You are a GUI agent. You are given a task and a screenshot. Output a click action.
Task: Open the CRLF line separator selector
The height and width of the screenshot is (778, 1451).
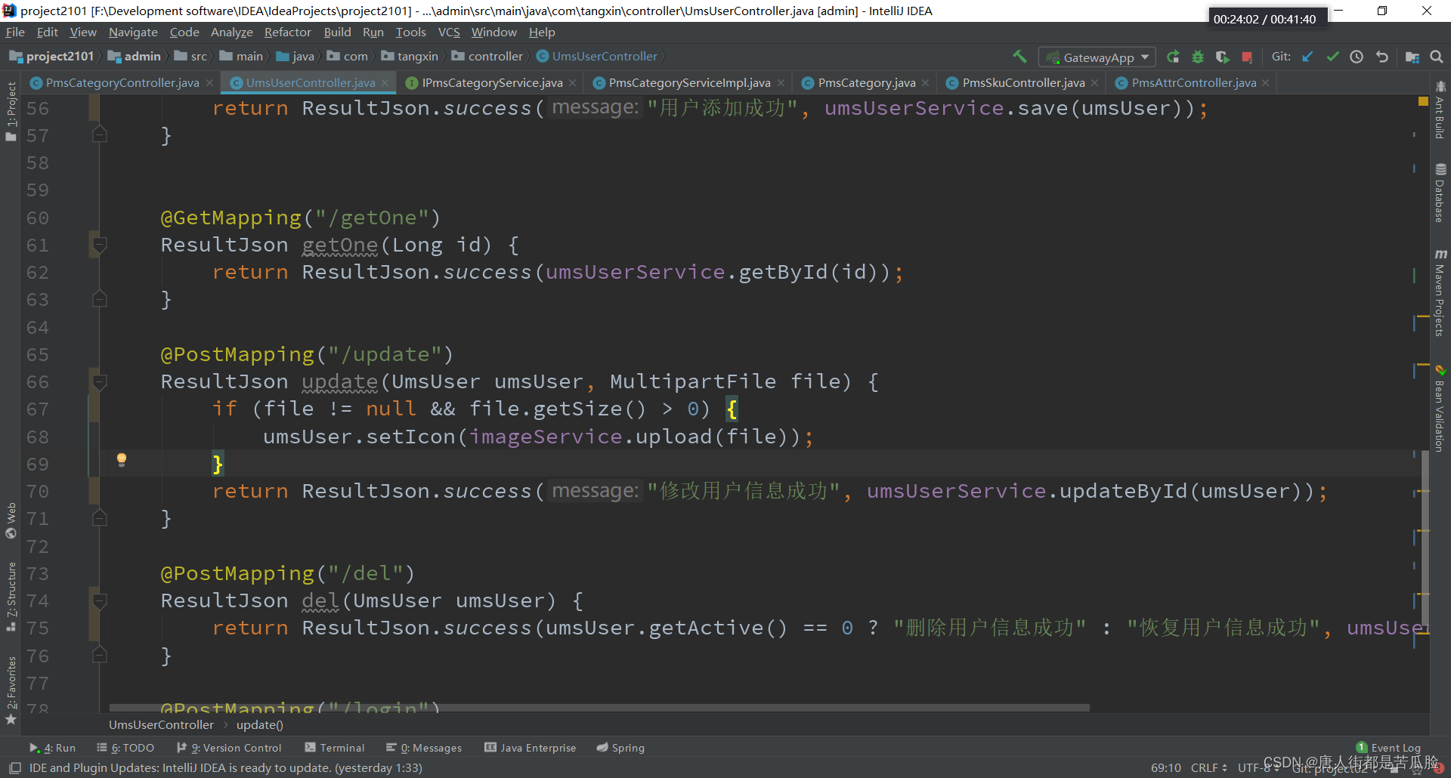[x=1208, y=767]
